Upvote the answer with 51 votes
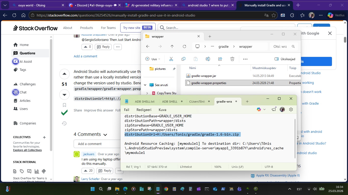 64,74
